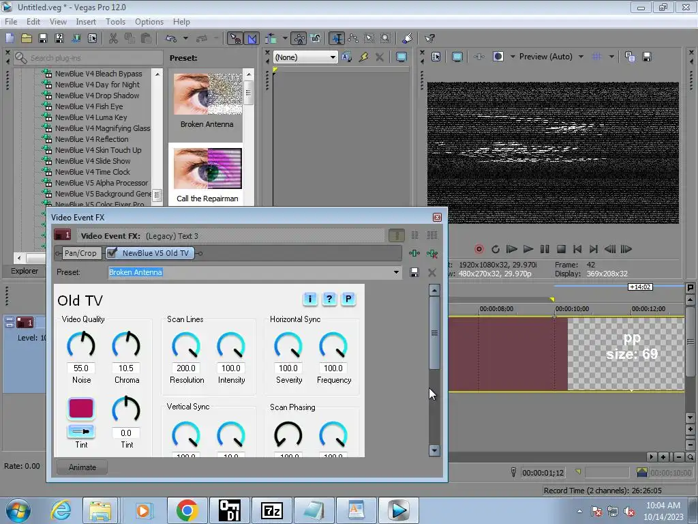Toggle Loop Playback in preview transport
The height and width of the screenshot is (524, 698).
tap(496, 249)
